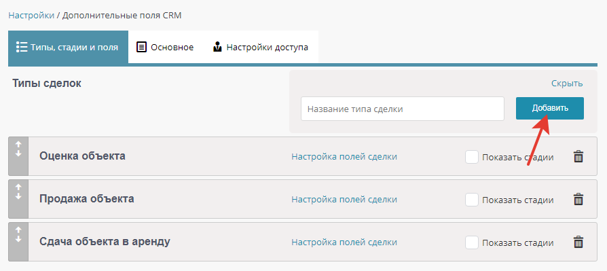607x271 pixels.
Task: Enable Показать стадии for Оценка объекта
Action: click(471, 157)
